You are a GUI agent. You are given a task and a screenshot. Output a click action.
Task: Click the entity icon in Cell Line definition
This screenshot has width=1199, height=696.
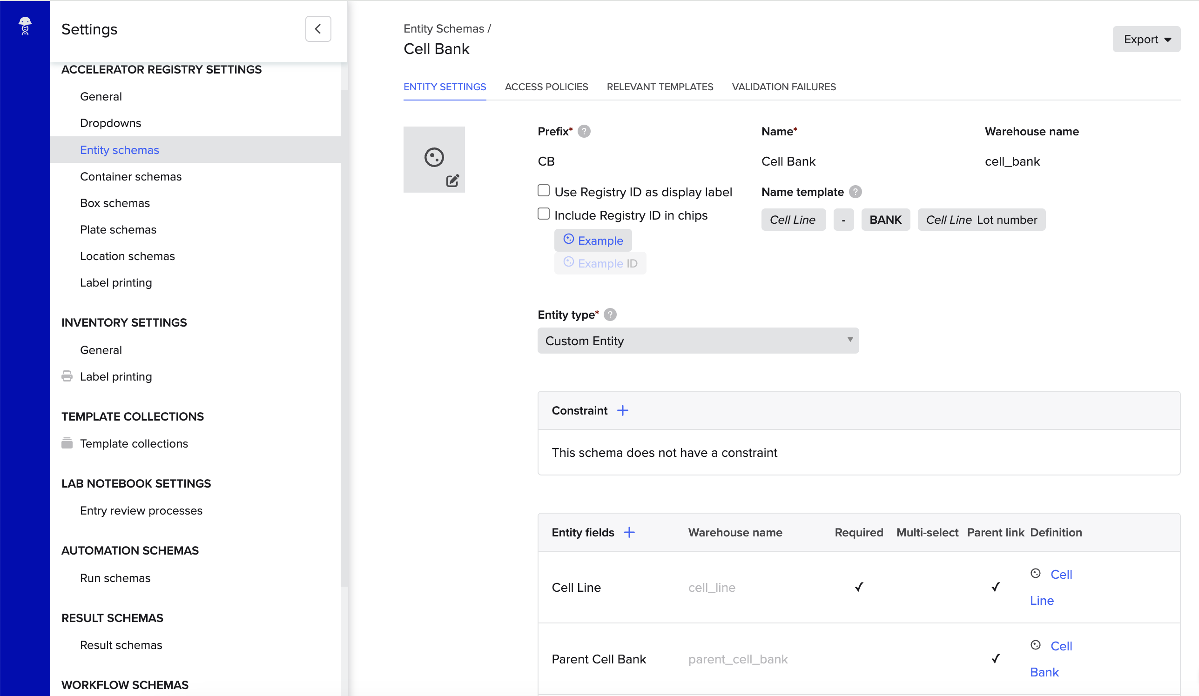point(1035,573)
